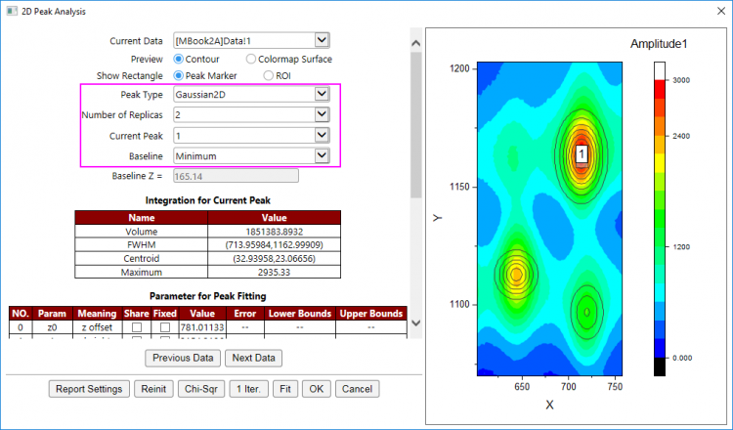Click the X axis label on plot
Viewport: 733px width, 430px height.
549,405
